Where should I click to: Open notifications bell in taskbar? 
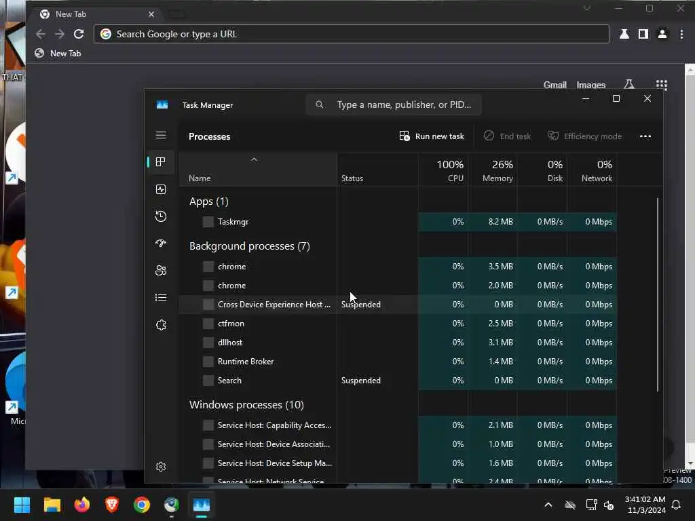[x=676, y=505]
